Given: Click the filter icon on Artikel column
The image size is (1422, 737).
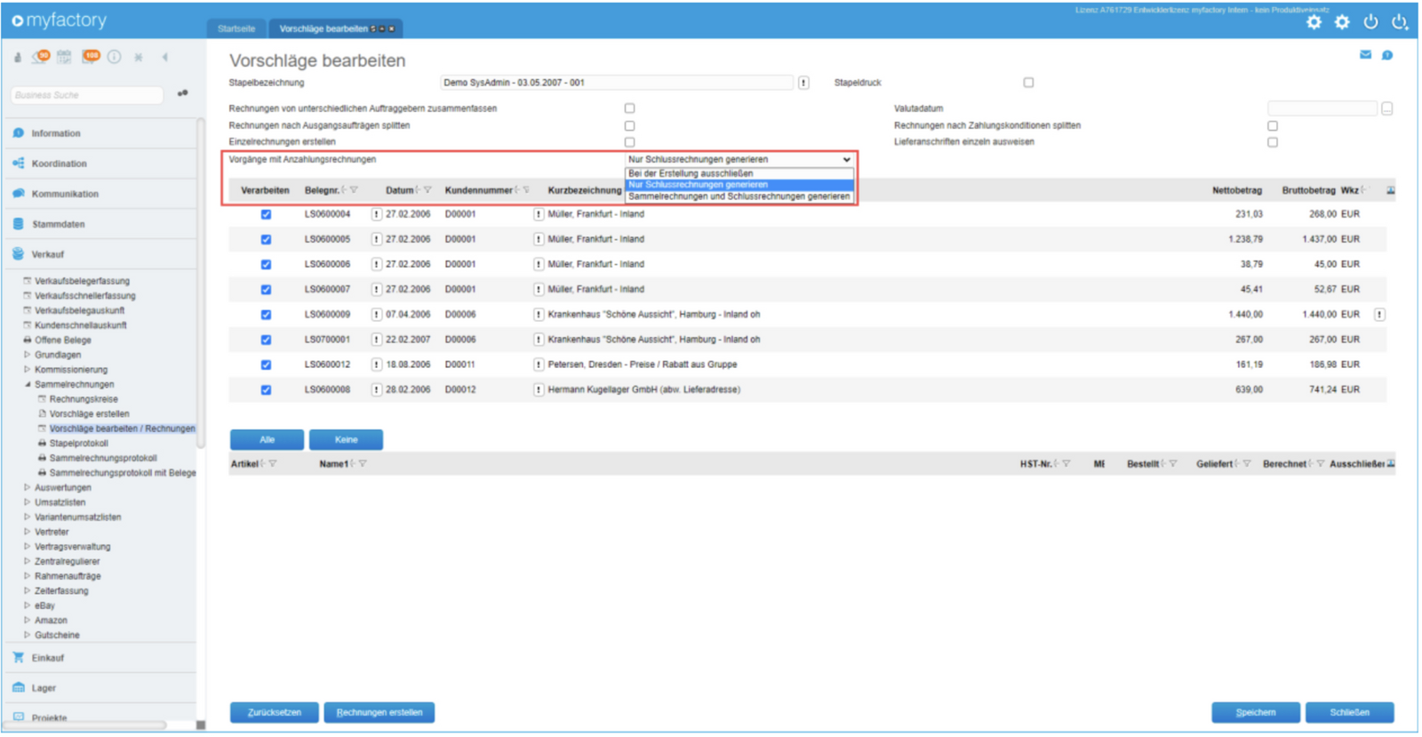Looking at the screenshot, I should (273, 464).
